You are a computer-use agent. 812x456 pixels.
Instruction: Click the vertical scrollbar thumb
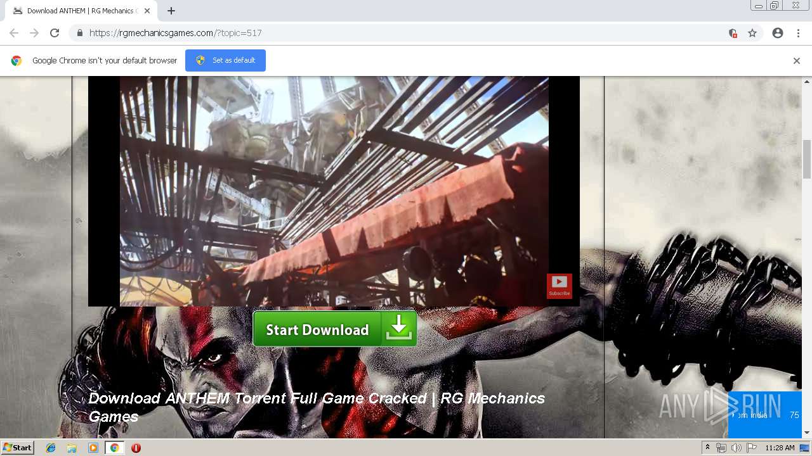(x=807, y=158)
